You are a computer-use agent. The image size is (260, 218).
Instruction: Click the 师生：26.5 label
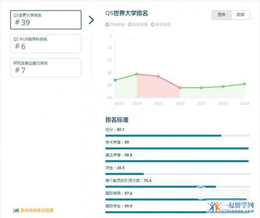[115, 168]
